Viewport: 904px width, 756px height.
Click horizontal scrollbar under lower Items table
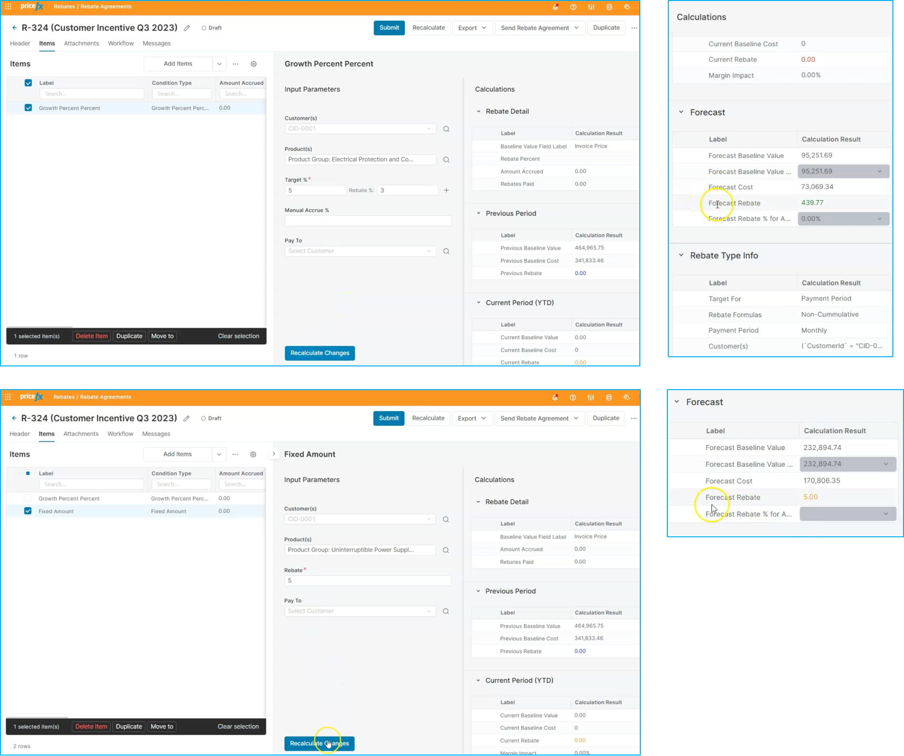point(37,717)
